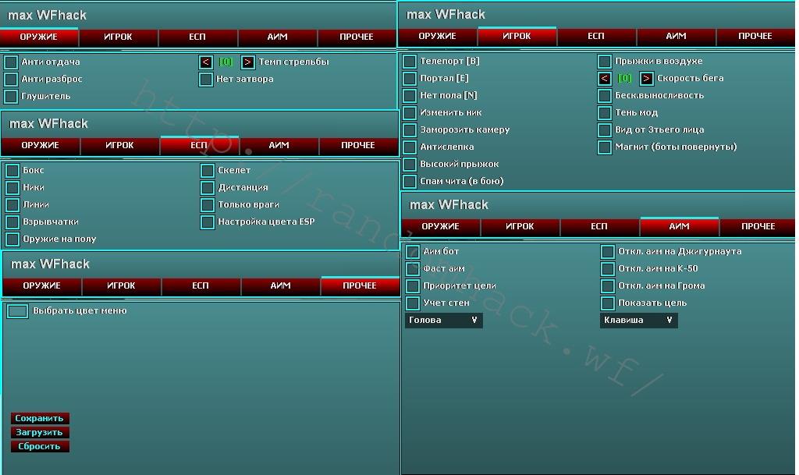Enable the Тень мод checkbox
Image resolution: width=799 pixels, height=475 pixels.
pyautogui.click(x=605, y=113)
